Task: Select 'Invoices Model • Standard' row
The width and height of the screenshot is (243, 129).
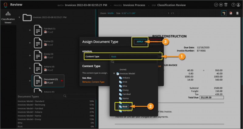Action: 56,101
